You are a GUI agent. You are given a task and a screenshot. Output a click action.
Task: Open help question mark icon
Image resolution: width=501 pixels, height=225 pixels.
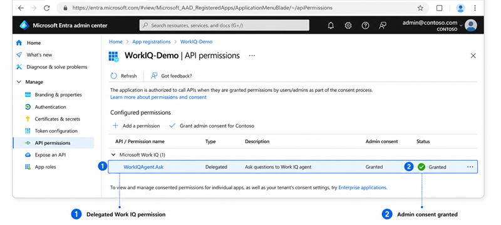pyautogui.click(x=365, y=26)
